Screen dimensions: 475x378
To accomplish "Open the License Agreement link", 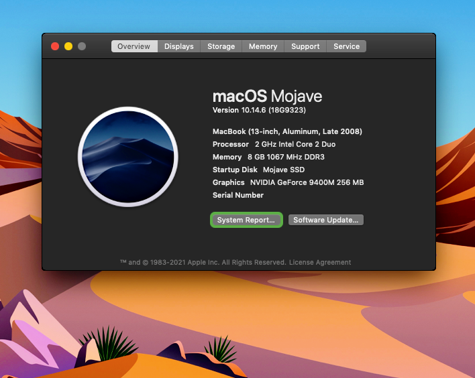I will [x=320, y=263].
